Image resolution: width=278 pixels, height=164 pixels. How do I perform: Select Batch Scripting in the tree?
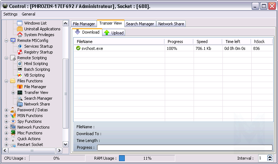tap(37, 69)
